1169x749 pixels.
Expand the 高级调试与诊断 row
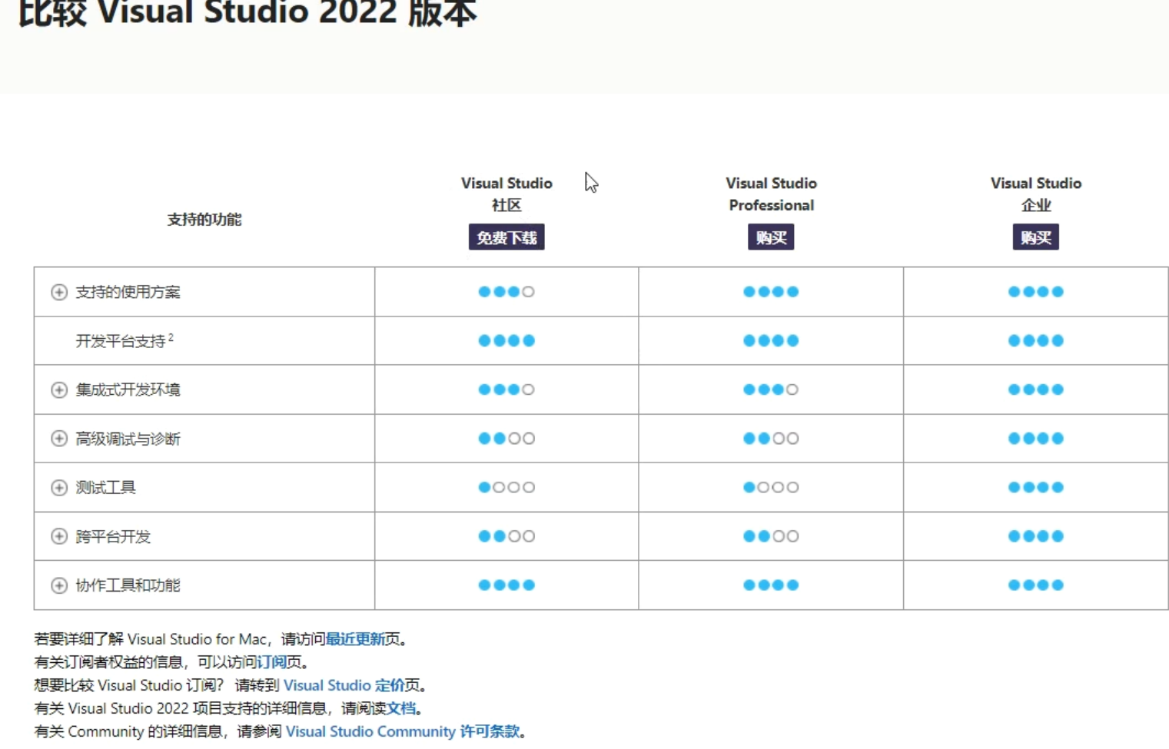click(59, 439)
